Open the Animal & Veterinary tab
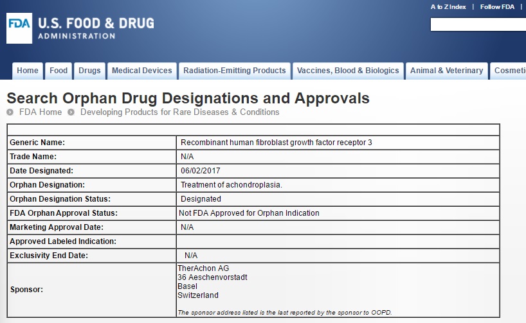Screen dimensions: 526x323 point(446,71)
